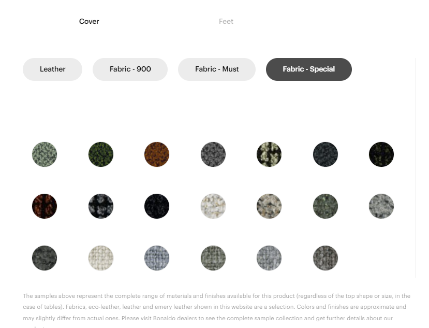This screenshot has height=328, width=429.
Task: Switch to the Cover tab
Action: 89,21
